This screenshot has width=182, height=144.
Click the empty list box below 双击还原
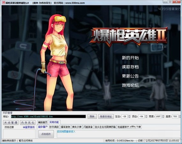tap(19, 134)
